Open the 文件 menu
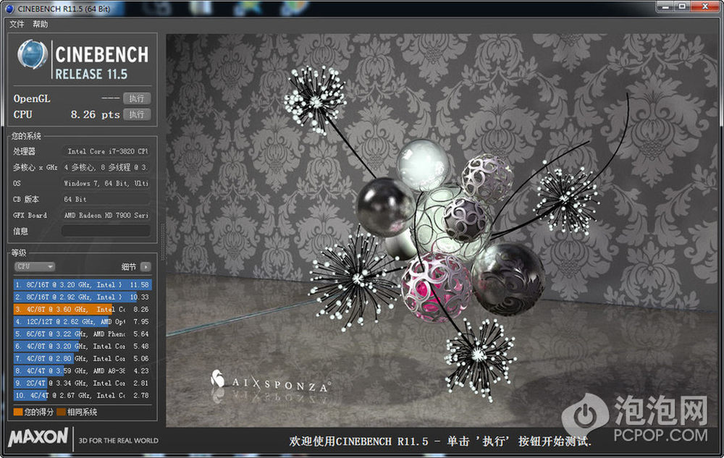Screen dimensions: 724x458 click(17, 24)
